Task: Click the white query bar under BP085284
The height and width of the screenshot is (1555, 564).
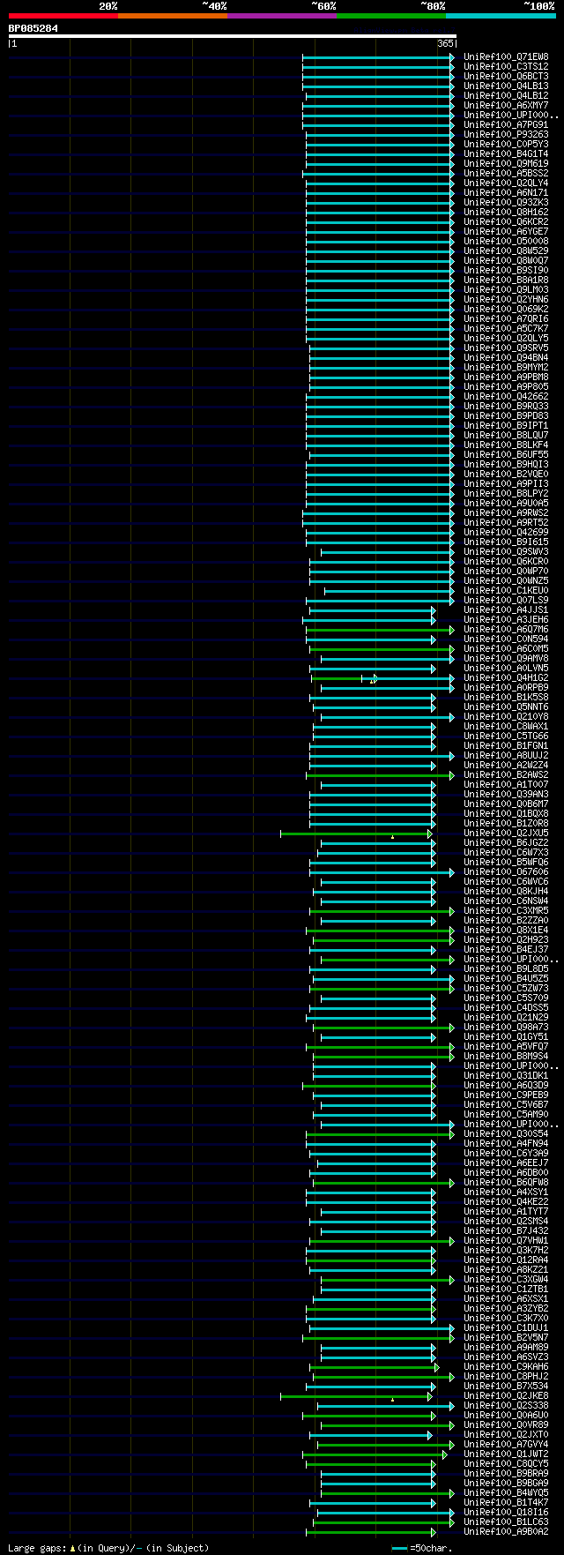Action: [x=232, y=36]
